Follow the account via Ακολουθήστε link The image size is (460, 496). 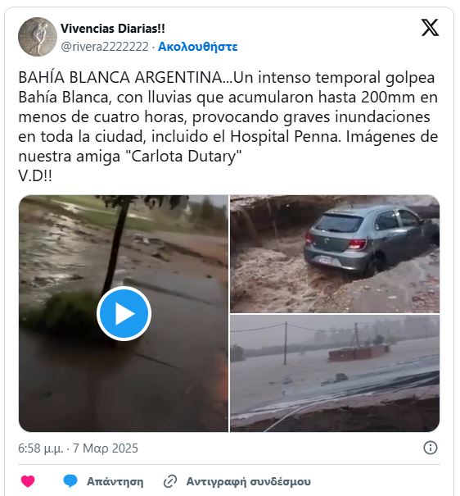(197, 47)
